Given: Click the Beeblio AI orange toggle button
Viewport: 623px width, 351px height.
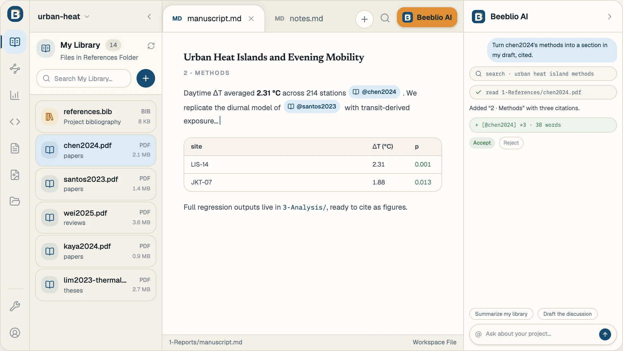Looking at the screenshot, I should (x=427, y=17).
